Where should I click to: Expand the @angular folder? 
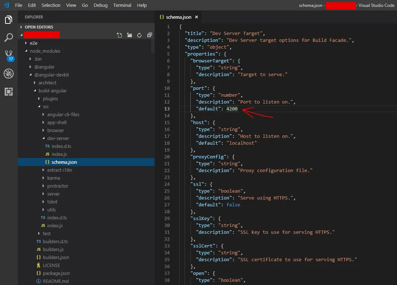[86, 67]
